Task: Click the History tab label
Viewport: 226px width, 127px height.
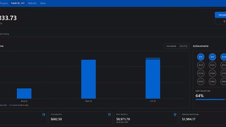Action: (x=5, y=34)
